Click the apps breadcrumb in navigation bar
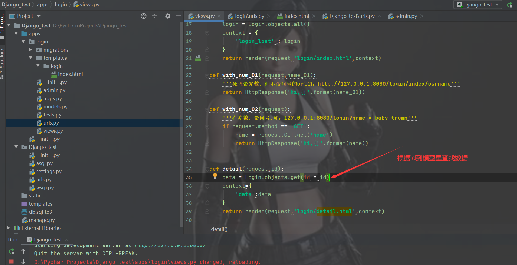The height and width of the screenshot is (265, 517). click(x=43, y=5)
